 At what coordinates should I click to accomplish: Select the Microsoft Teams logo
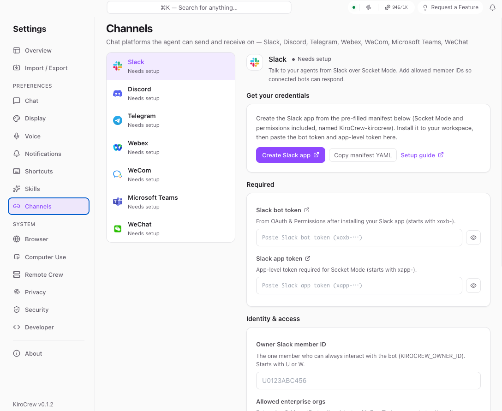pos(118,202)
